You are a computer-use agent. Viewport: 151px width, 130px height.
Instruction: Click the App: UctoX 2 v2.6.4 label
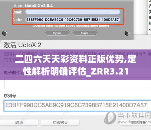[x=33, y=6]
